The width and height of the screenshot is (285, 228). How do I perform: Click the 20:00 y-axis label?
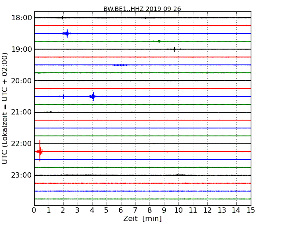21,81
